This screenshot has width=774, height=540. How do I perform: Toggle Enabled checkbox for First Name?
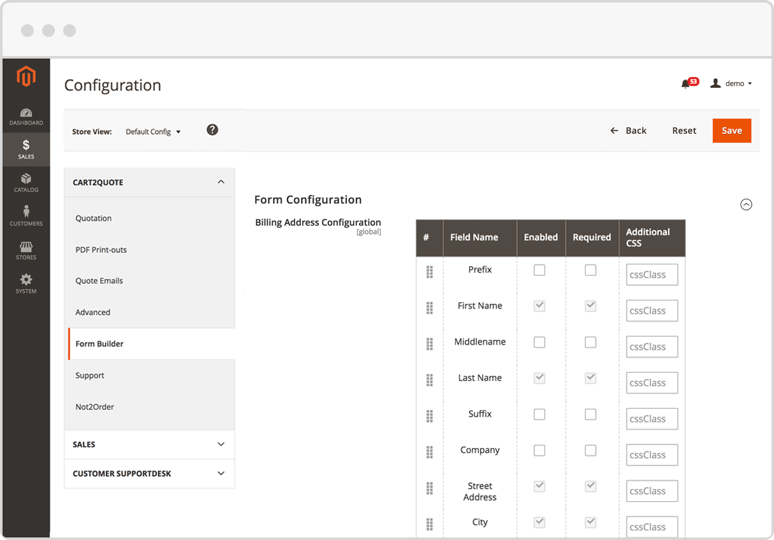[x=539, y=306]
